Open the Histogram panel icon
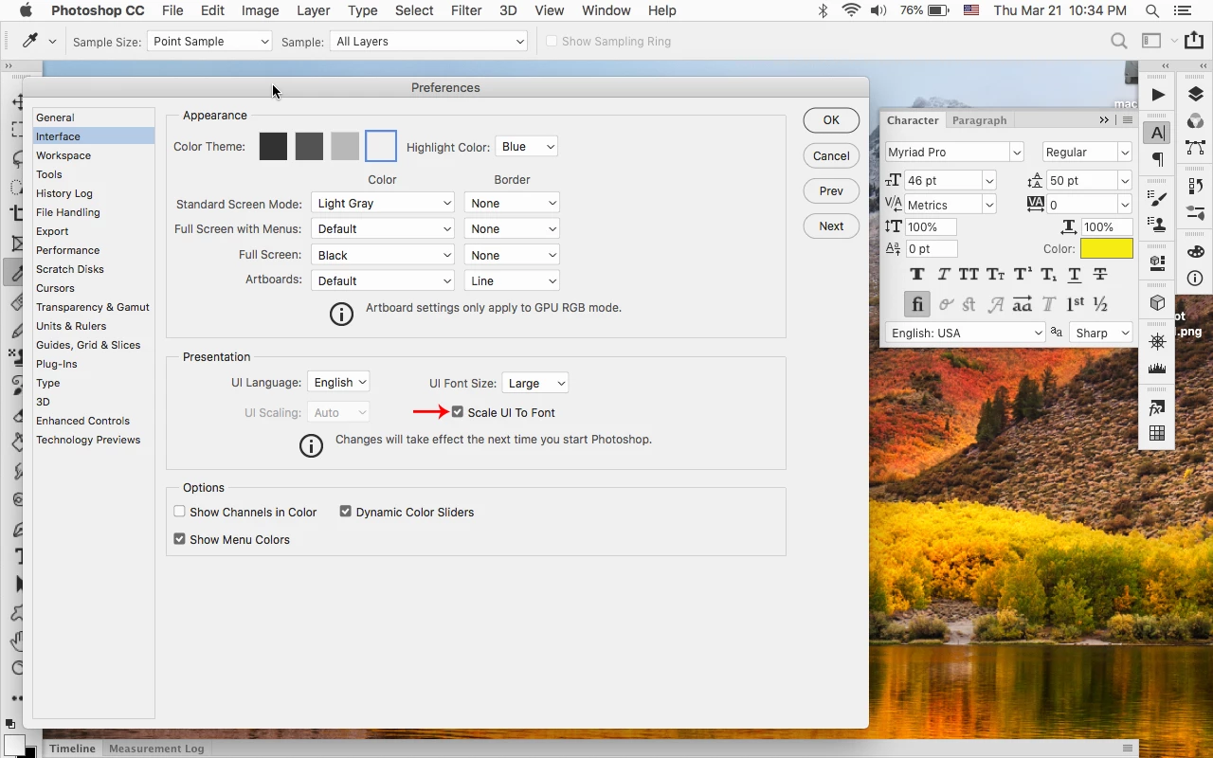 tap(1157, 369)
